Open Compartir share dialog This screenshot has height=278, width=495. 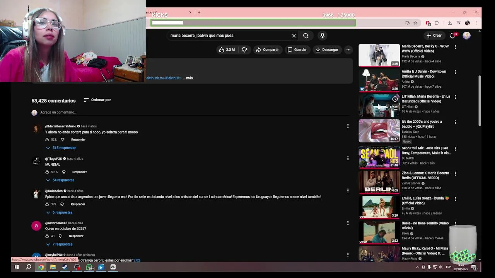pyautogui.click(x=267, y=49)
